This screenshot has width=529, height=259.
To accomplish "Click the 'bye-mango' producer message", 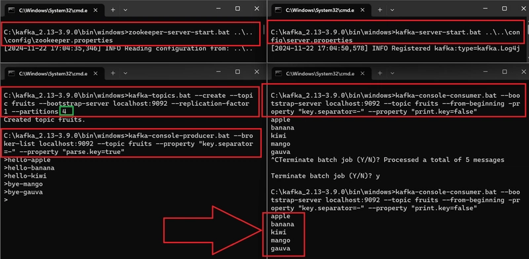I will (x=23, y=184).
